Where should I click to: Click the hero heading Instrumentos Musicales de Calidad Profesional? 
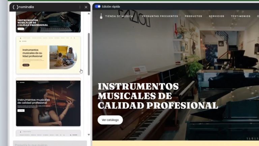(158, 96)
